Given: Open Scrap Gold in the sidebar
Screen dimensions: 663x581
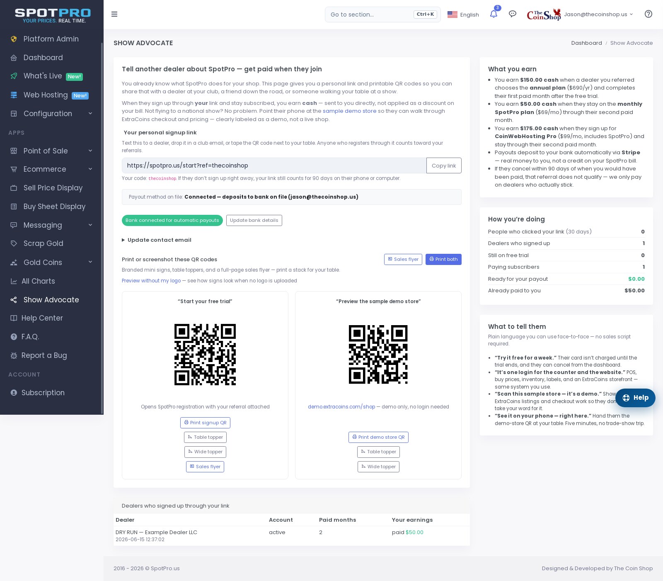Looking at the screenshot, I should point(43,243).
